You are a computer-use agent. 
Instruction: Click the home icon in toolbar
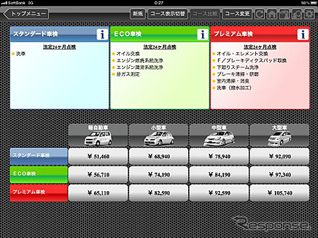[272, 14]
